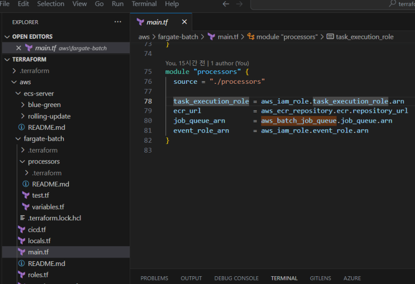Image resolution: width=415 pixels, height=284 pixels.
Task: Close main.tf in Open Editors list
Action: pos(19,48)
